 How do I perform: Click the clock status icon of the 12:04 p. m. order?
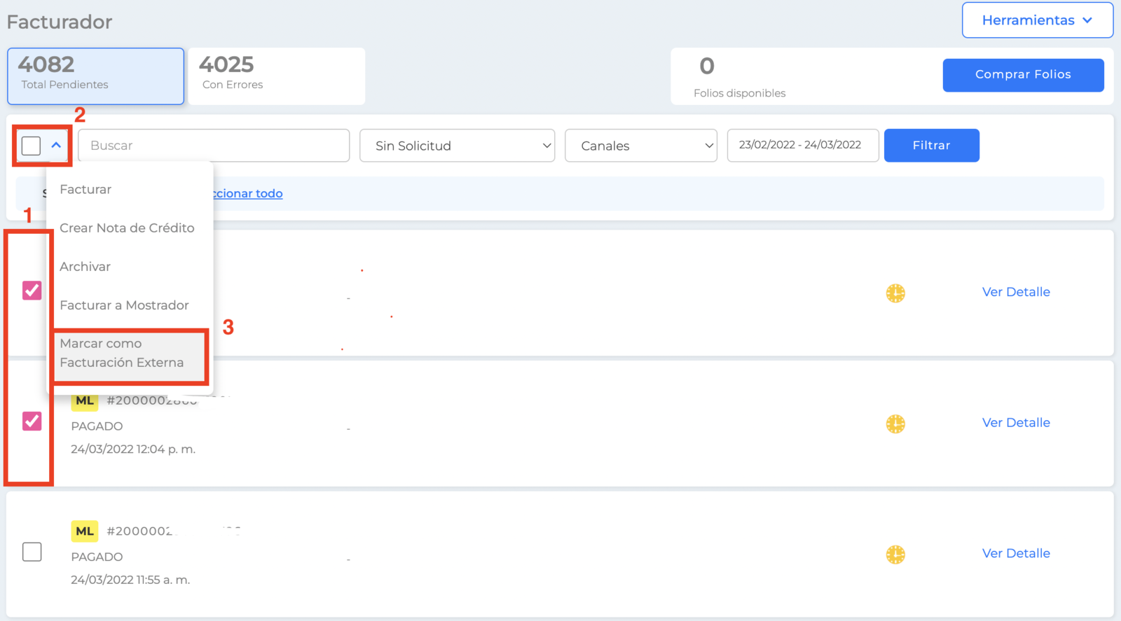tap(895, 424)
